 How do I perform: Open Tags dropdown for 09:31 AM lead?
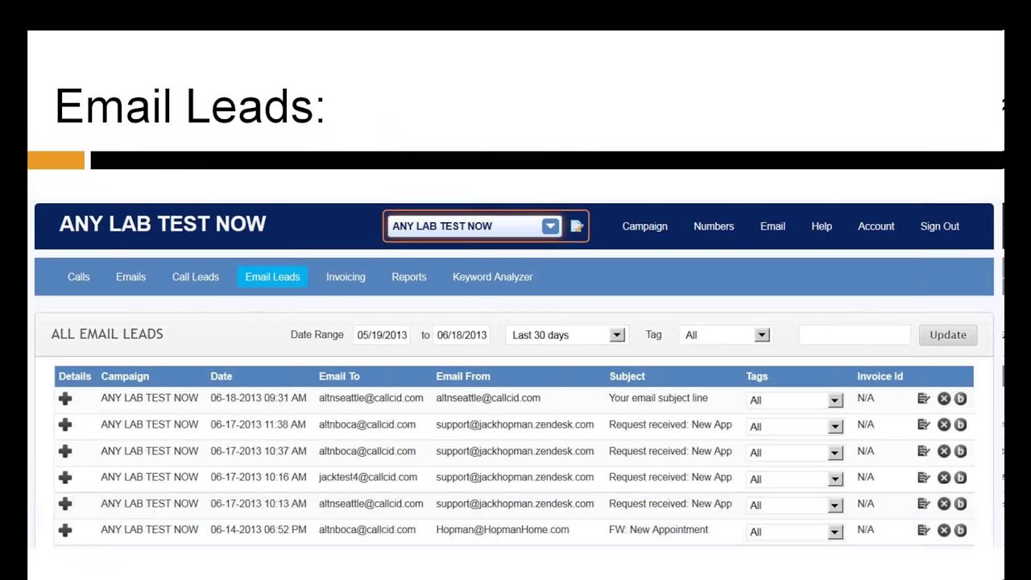[794, 400]
